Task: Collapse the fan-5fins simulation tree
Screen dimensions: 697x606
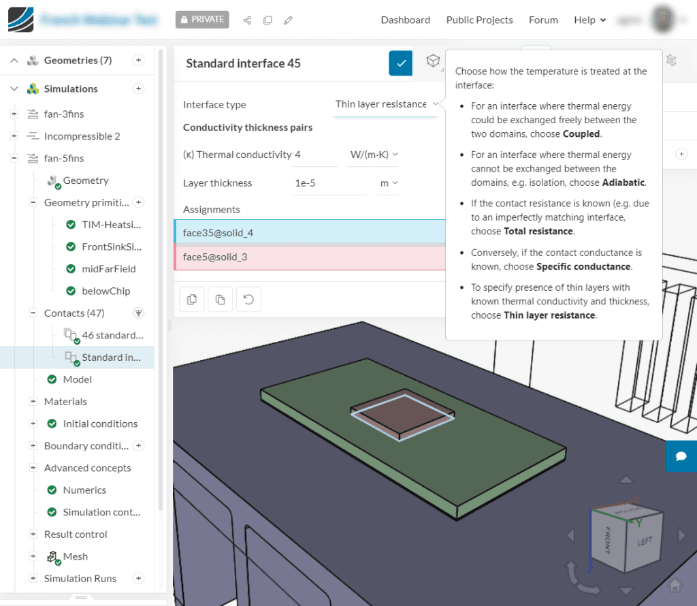Action: [14, 159]
